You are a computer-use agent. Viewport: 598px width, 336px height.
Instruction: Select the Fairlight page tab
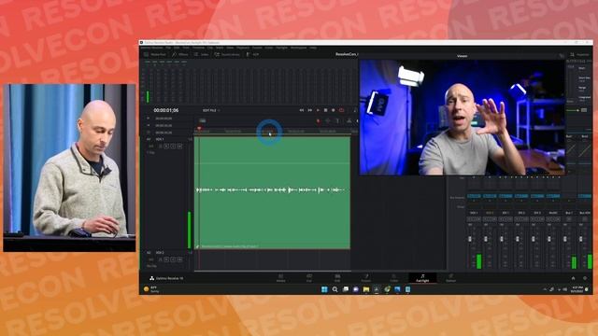[x=422, y=278]
